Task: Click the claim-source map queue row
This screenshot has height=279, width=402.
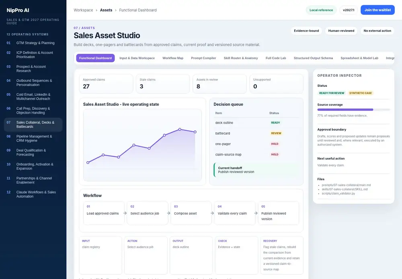Action: (256, 154)
